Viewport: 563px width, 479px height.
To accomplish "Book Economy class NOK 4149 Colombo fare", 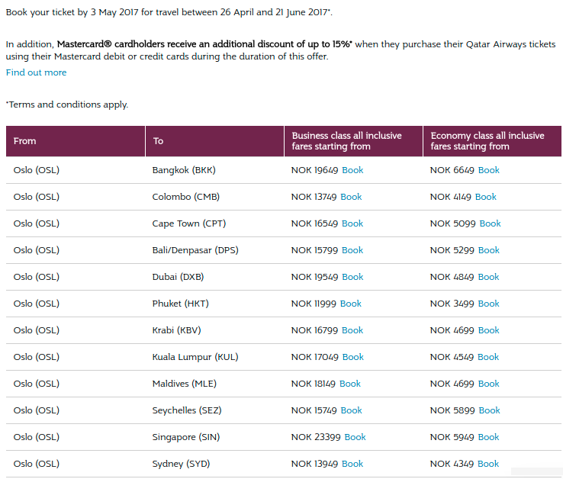I will click(x=485, y=197).
